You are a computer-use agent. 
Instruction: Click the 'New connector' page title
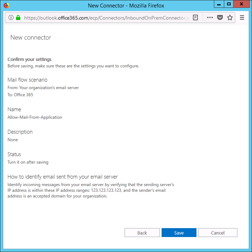coord(31,37)
